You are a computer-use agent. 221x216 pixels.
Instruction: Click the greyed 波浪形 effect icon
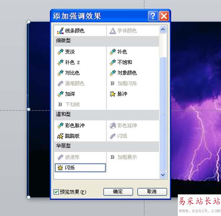[x=60, y=157]
